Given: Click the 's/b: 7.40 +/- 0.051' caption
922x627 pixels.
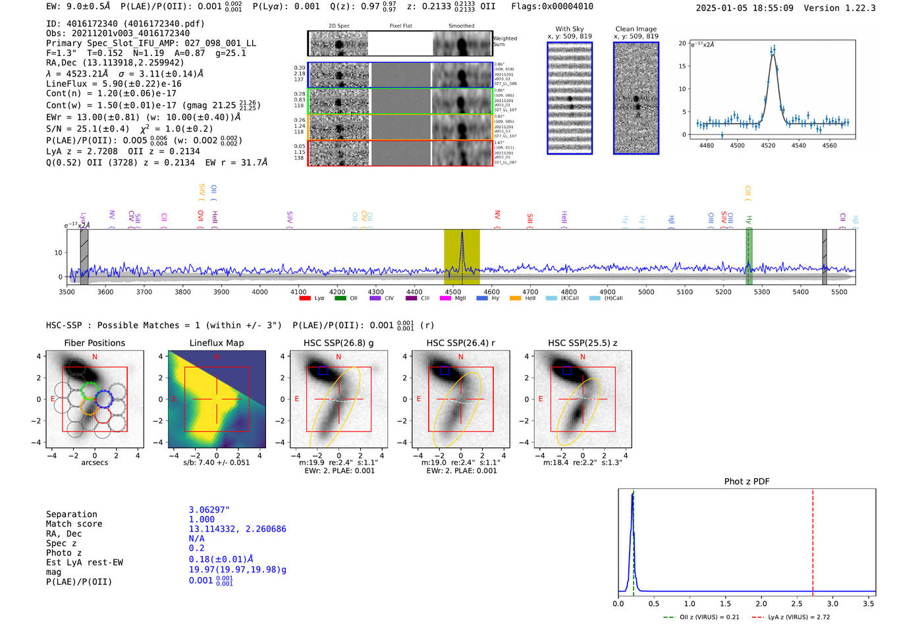Looking at the screenshot, I should coord(217,463).
